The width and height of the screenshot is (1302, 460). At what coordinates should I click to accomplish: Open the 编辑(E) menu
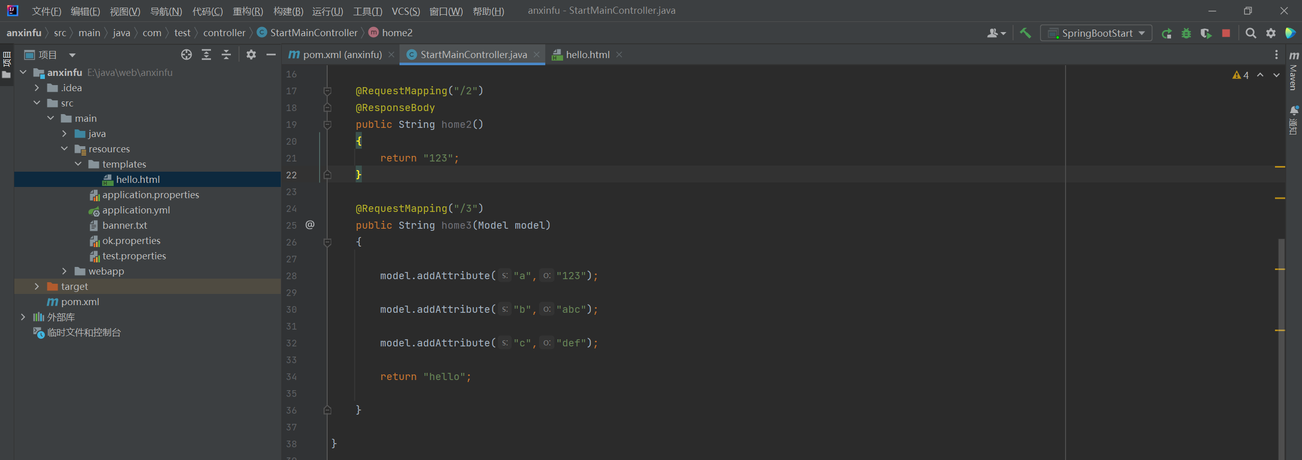85,11
